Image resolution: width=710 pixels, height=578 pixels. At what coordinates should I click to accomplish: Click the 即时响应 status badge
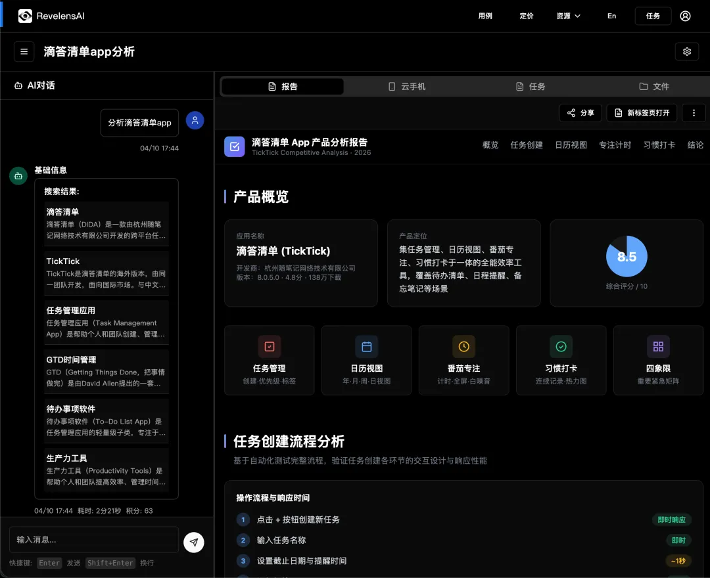tap(671, 520)
